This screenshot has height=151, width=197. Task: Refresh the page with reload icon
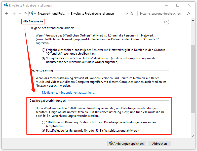(x=132, y=14)
